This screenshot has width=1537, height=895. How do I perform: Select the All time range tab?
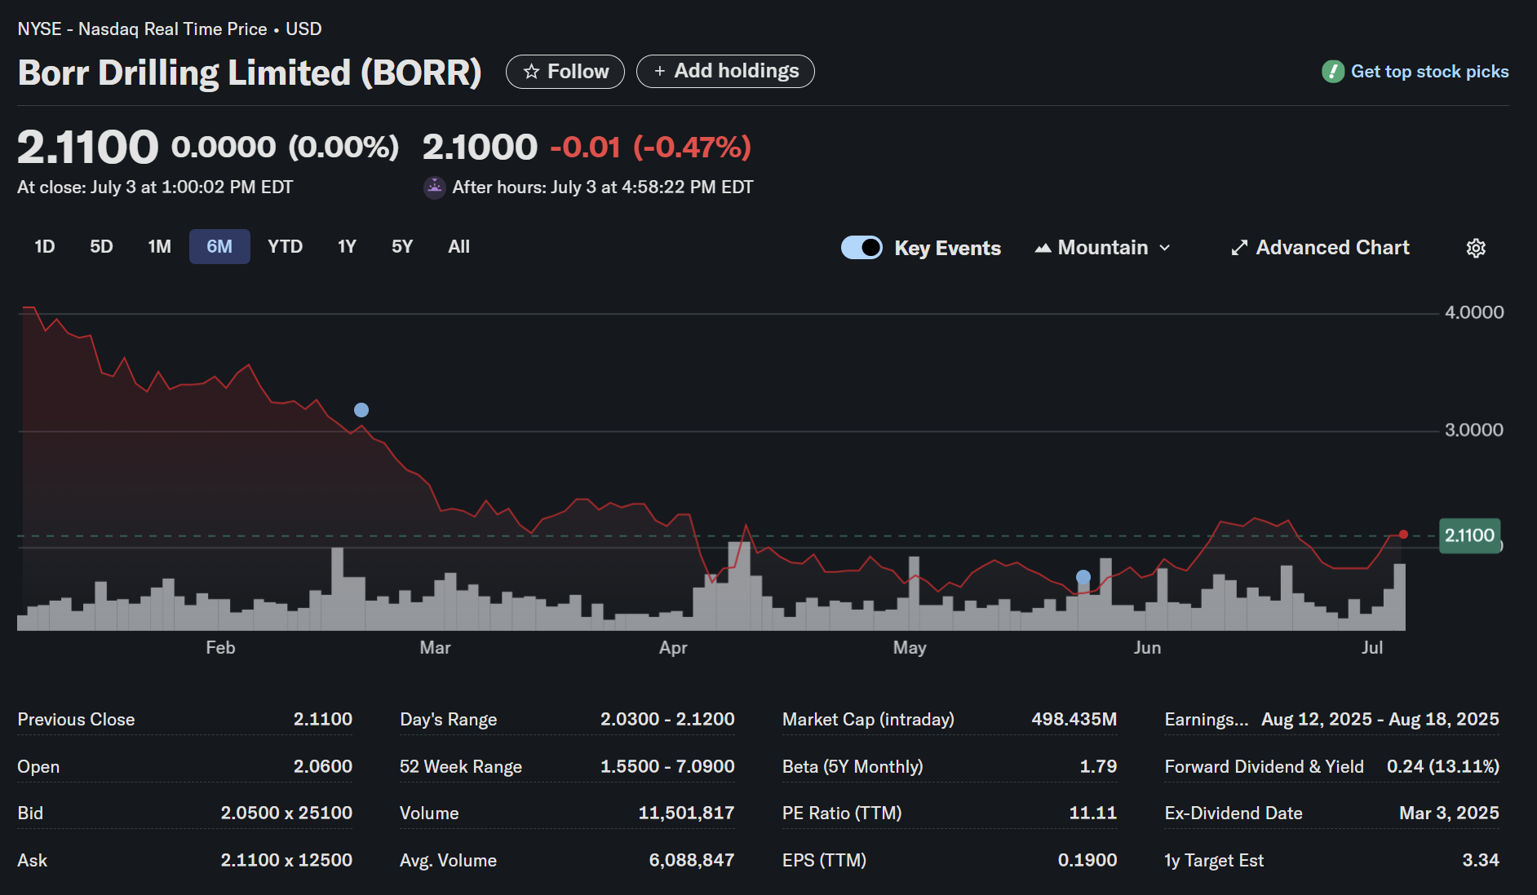(459, 247)
